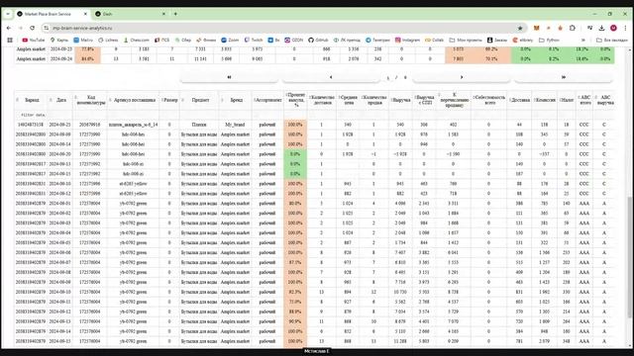Open a new browser tab

(175, 14)
